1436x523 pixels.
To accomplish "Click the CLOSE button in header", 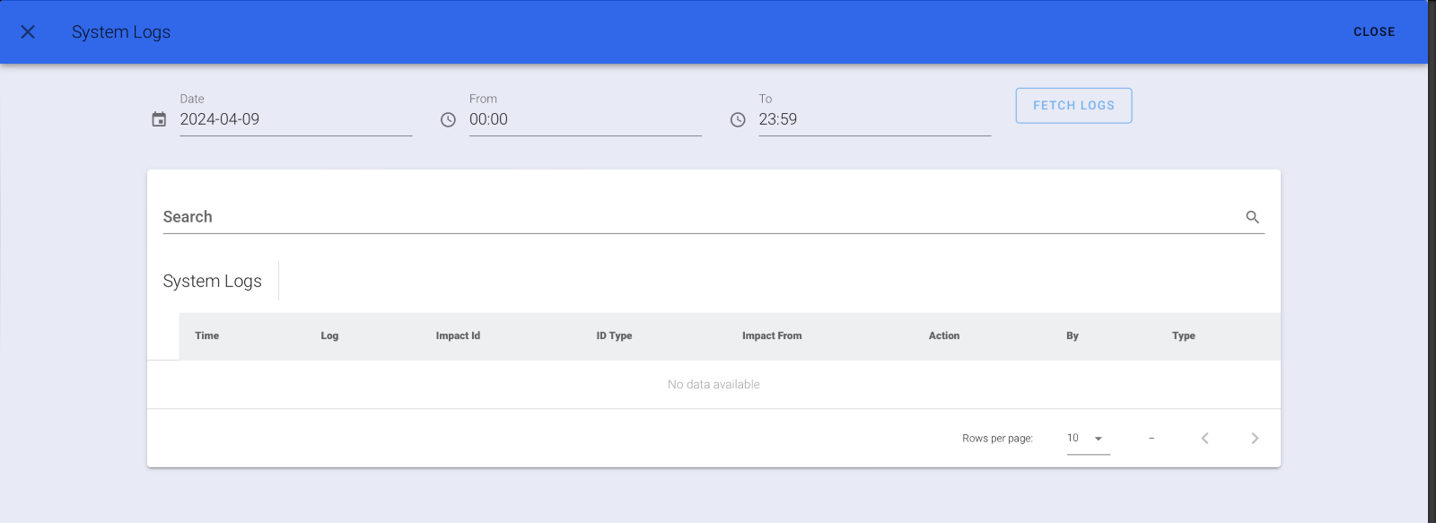I will (1374, 32).
